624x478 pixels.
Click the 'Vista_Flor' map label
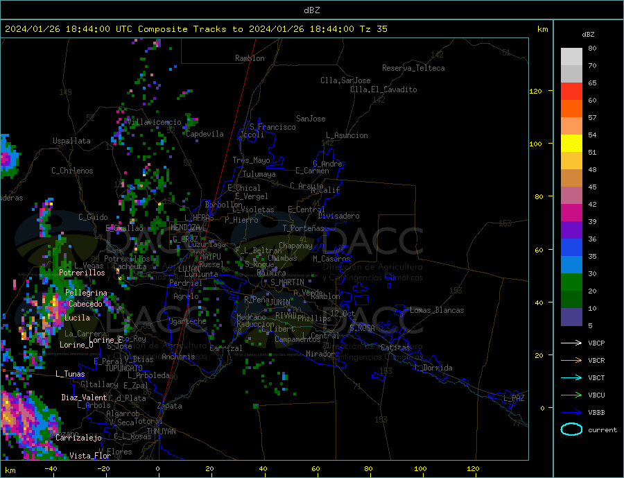(x=90, y=455)
